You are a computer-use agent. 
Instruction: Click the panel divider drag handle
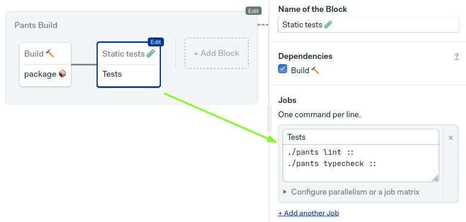coord(269,118)
